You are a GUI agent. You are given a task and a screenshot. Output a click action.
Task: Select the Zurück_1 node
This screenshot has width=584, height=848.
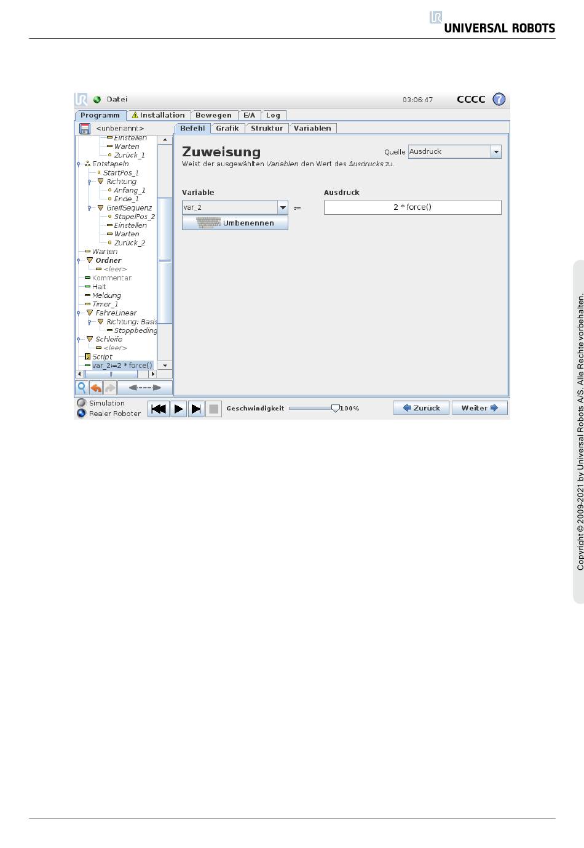click(x=129, y=155)
